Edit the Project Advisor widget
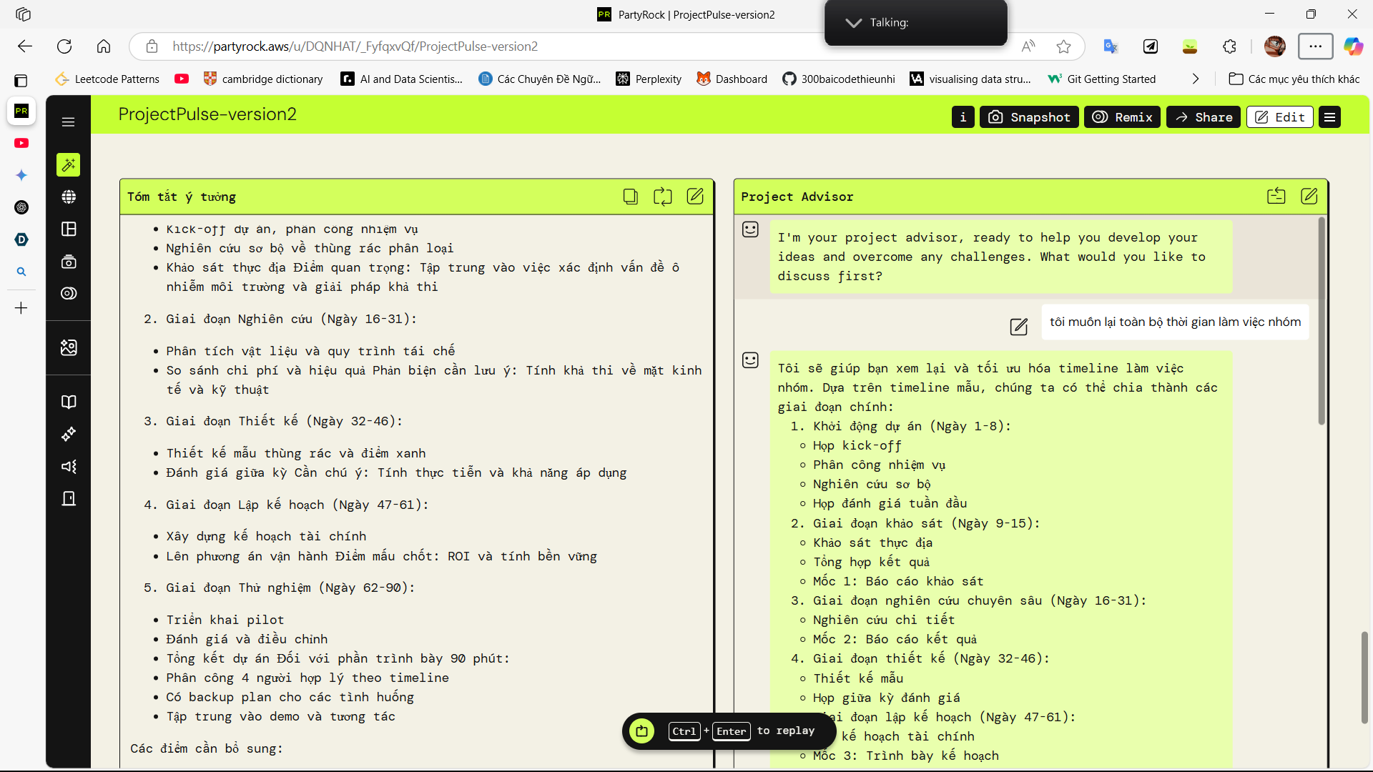The width and height of the screenshot is (1373, 772). 1309,196
